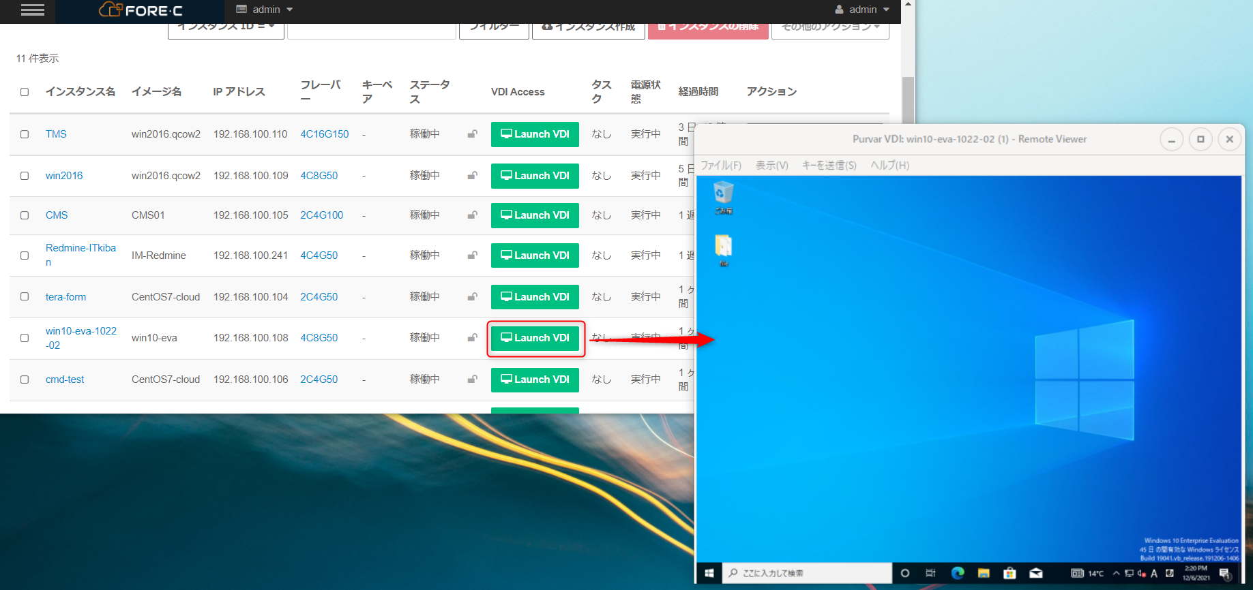Check the Redmine-ITkiban instance checkbox
Viewport: 1253px width, 590px height.
point(25,255)
